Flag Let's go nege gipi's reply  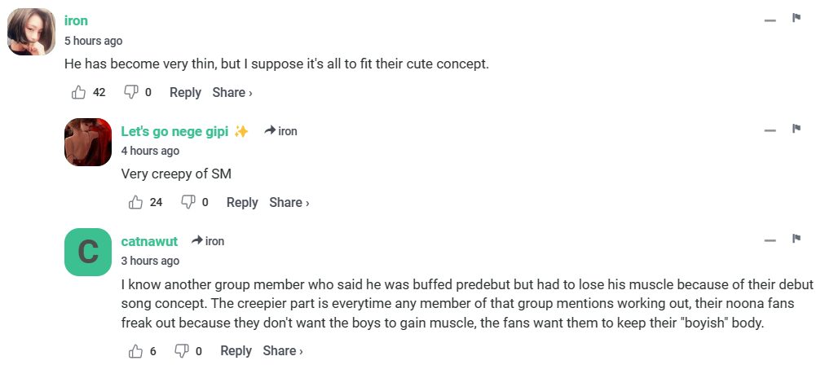pos(796,129)
